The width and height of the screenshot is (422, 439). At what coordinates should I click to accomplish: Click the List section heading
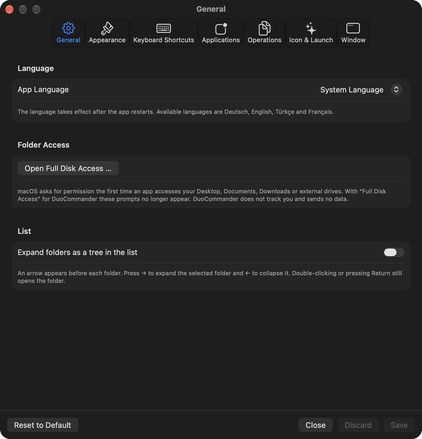coord(24,231)
